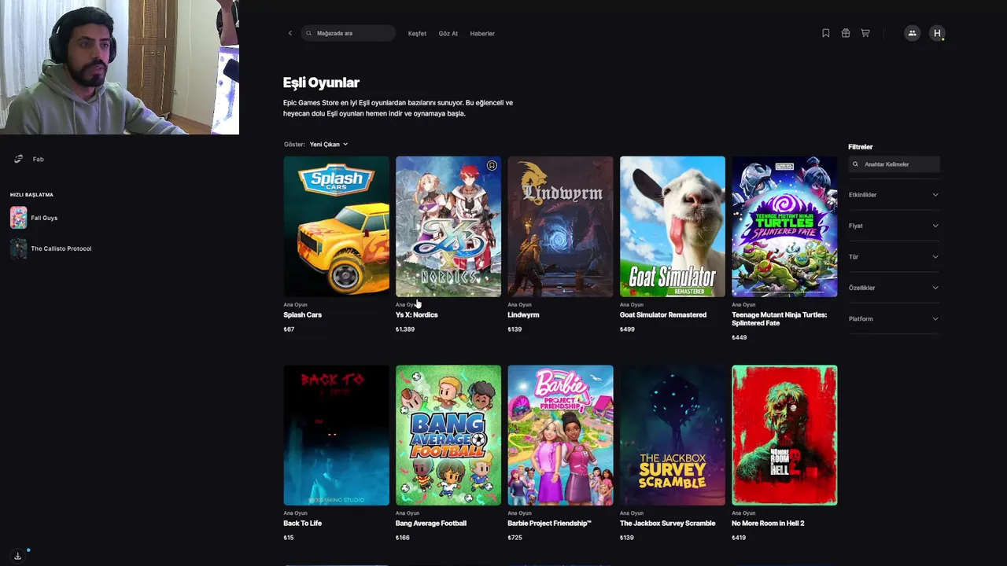The height and width of the screenshot is (566, 1007).
Task: Open the Back To Life cover thumbnail
Action: 336,436
